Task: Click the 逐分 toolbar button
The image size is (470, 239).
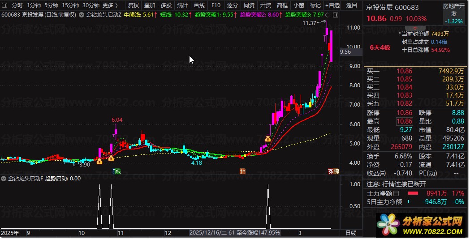Action: 232,5
